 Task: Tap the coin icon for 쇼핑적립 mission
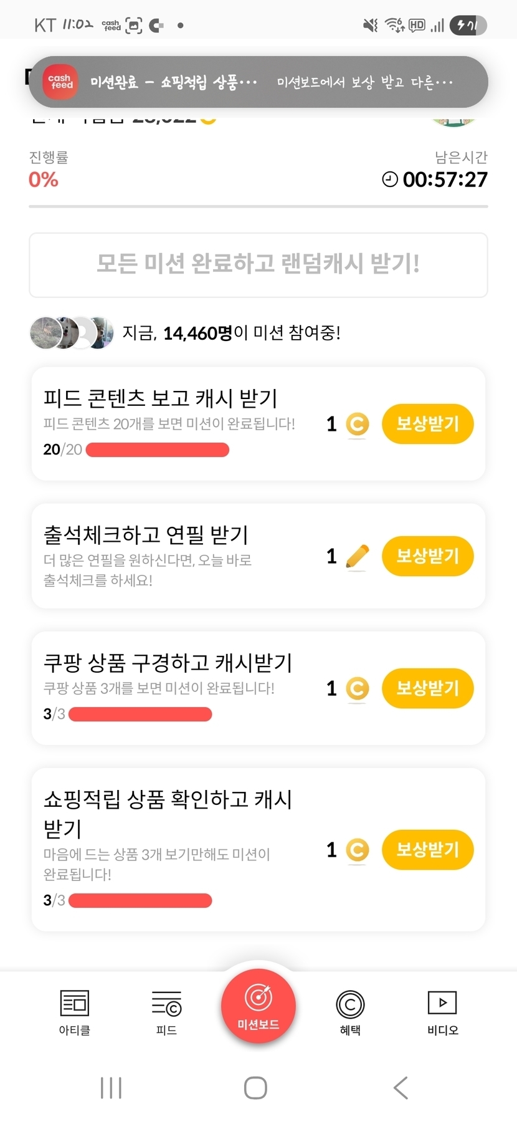[357, 850]
